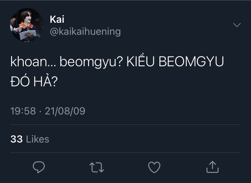View the 33 Likes list
Screen dimensions: 251x183
click(x=30, y=139)
